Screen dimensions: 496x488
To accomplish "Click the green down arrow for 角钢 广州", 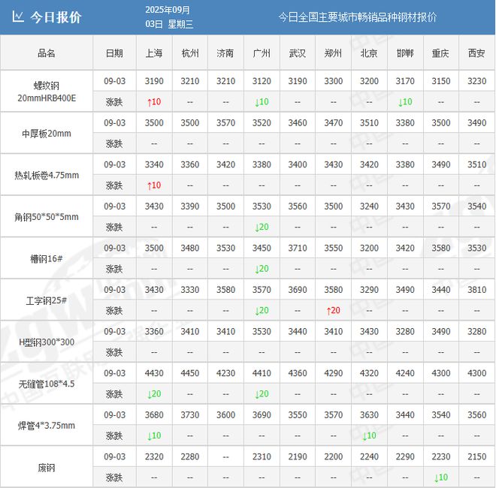I will (261, 227).
